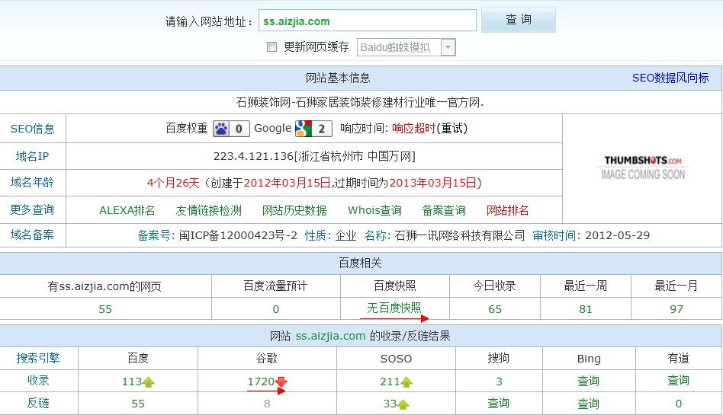Image resolution: width=723 pixels, height=415 pixels.
Task: Click the Google PageRank icon
Action: point(304,129)
